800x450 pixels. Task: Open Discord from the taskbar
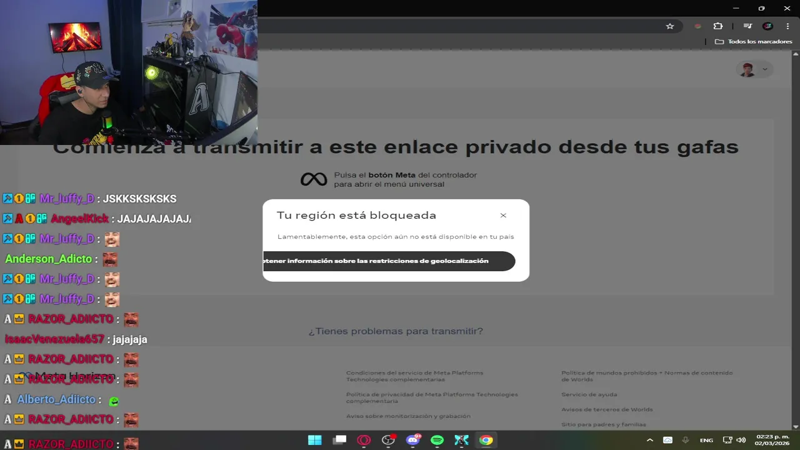(x=412, y=440)
